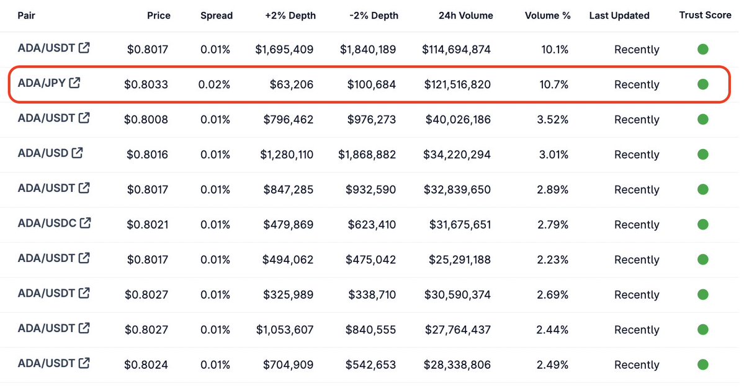The width and height of the screenshot is (744, 388).
Task: Click the Last Updated column header
Action: point(619,15)
